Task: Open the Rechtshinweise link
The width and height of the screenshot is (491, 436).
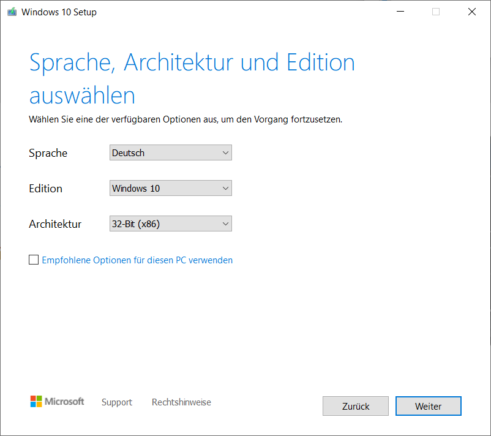Action: click(x=181, y=402)
